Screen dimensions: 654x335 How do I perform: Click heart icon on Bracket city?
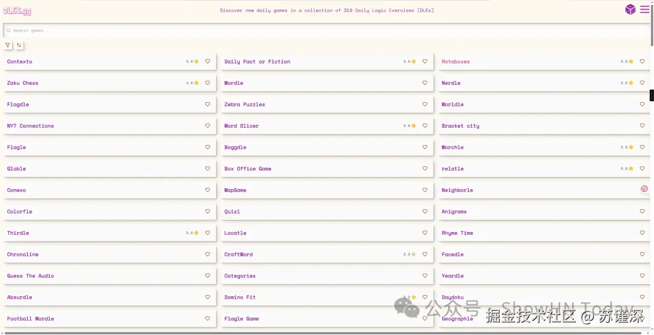(x=642, y=125)
